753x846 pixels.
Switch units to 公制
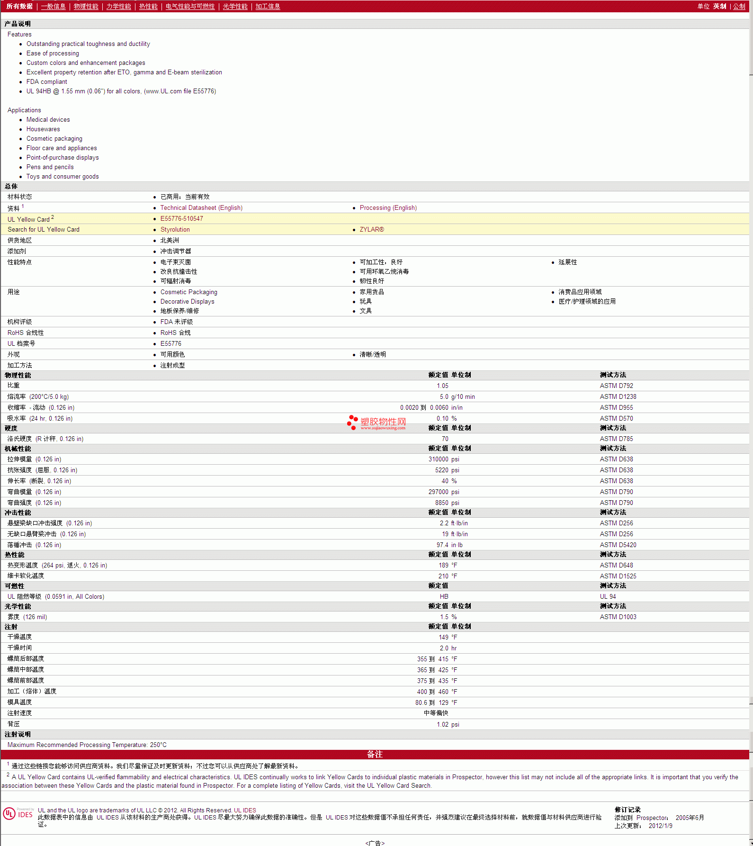739,7
